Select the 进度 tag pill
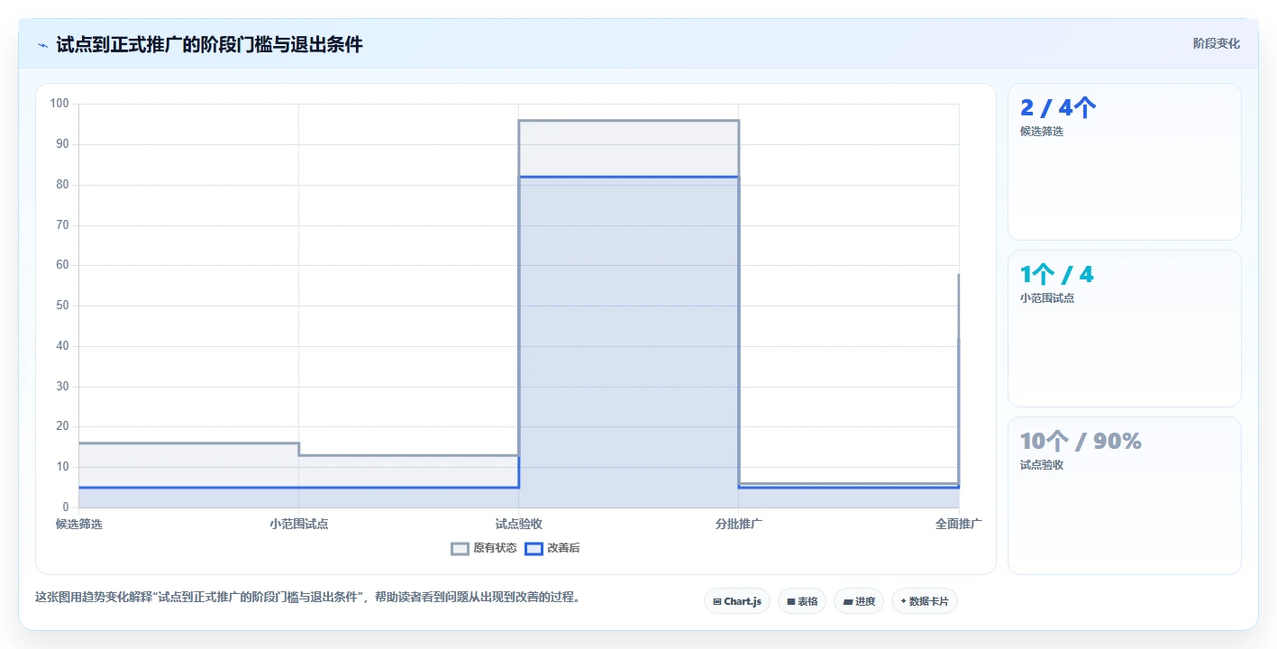 [x=858, y=601]
